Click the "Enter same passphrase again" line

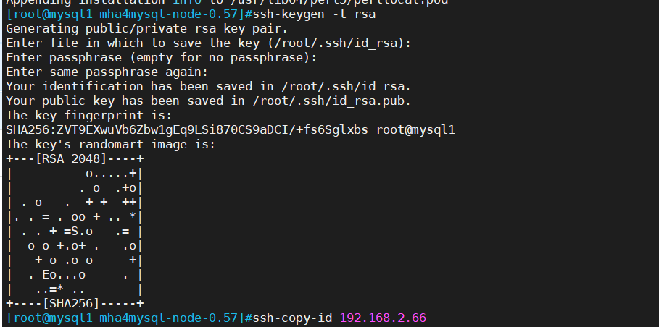[107, 72]
